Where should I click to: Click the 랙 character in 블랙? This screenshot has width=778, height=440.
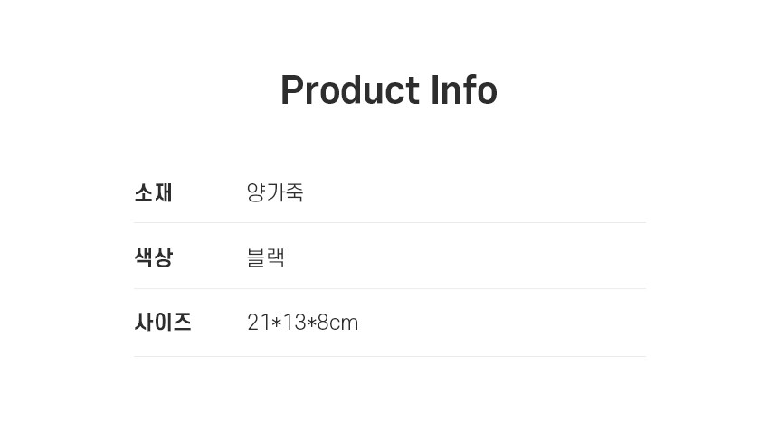pyautogui.click(x=276, y=257)
